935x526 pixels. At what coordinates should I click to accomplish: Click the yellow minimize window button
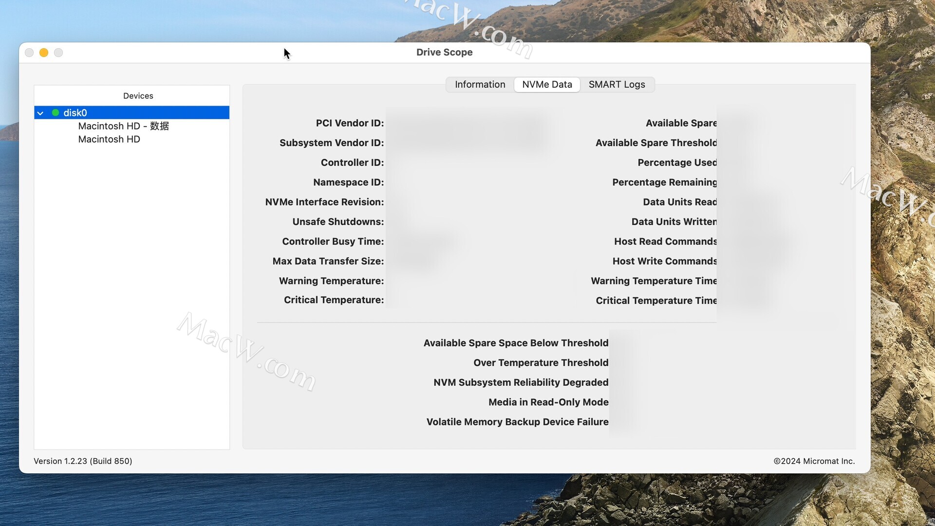pos(44,53)
